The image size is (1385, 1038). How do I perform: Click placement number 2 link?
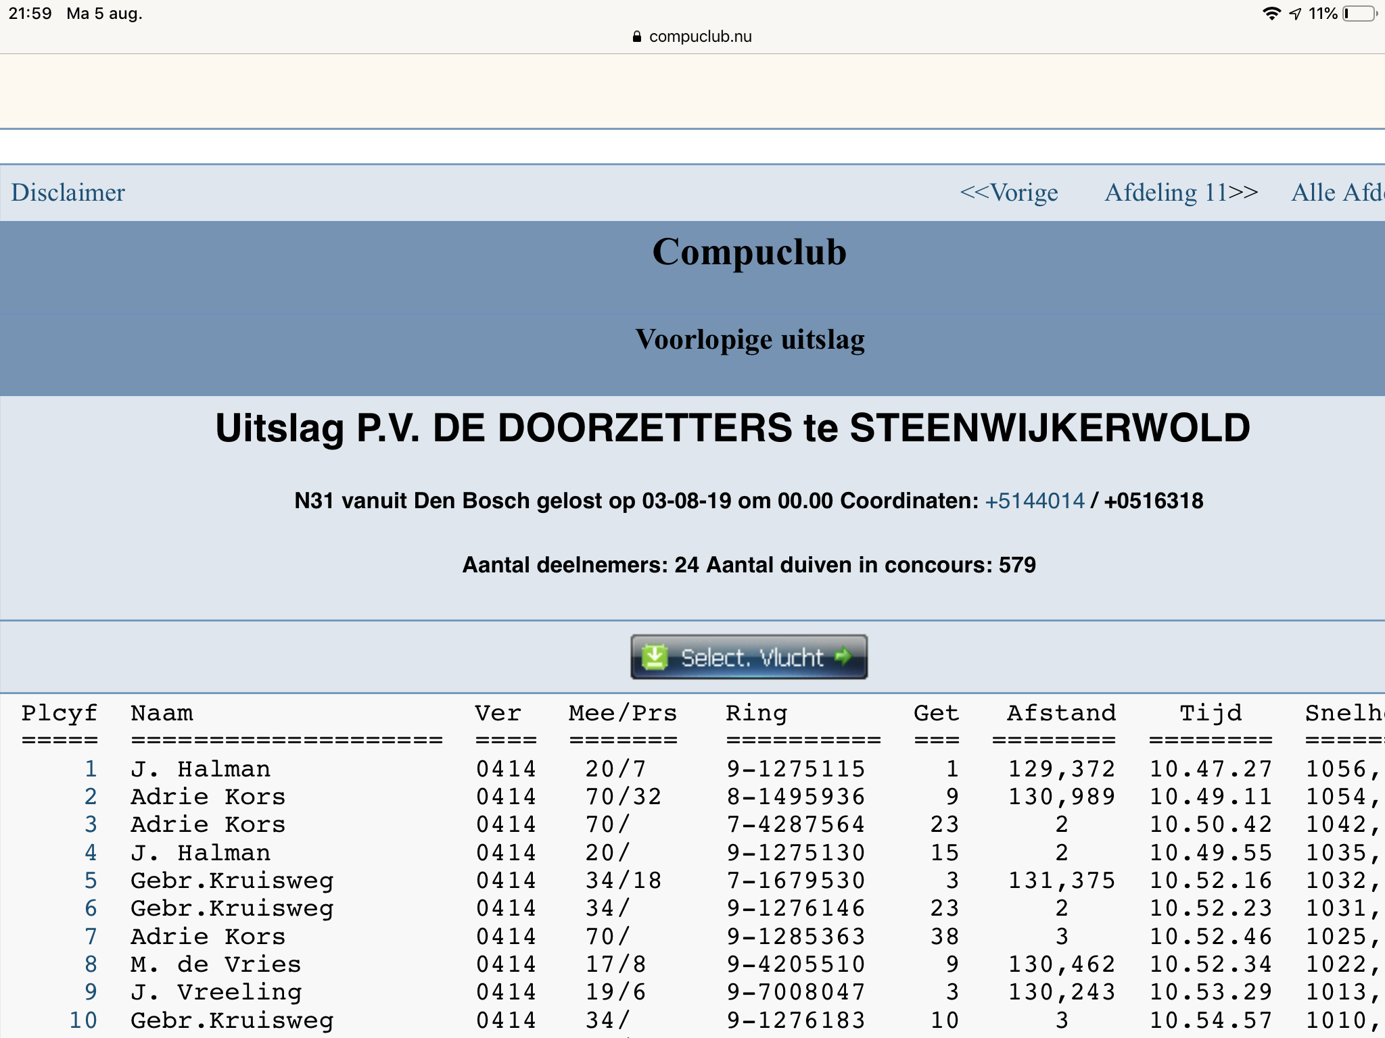coord(91,797)
